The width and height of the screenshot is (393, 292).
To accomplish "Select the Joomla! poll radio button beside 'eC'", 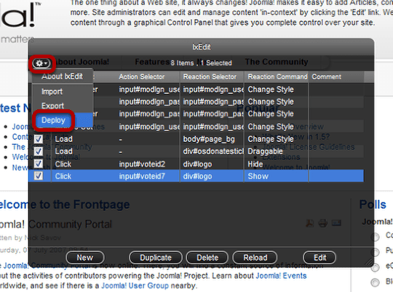I will [376, 267].
